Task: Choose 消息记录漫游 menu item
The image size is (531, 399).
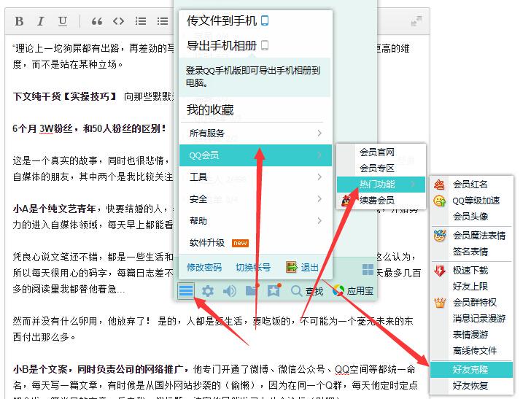Action: (x=471, y=318)
